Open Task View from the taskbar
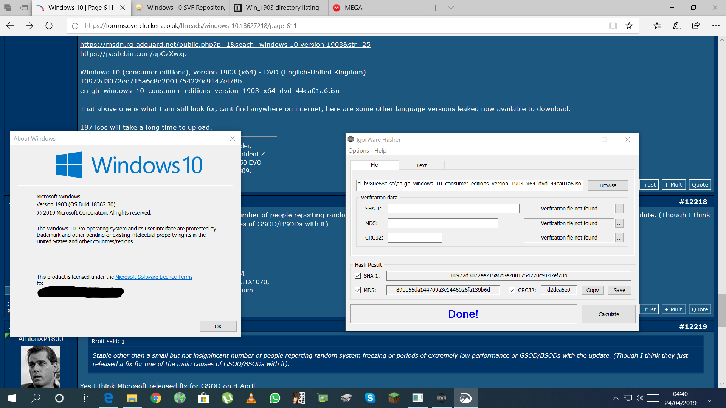726x408 pixels. (x=83, y=398)
